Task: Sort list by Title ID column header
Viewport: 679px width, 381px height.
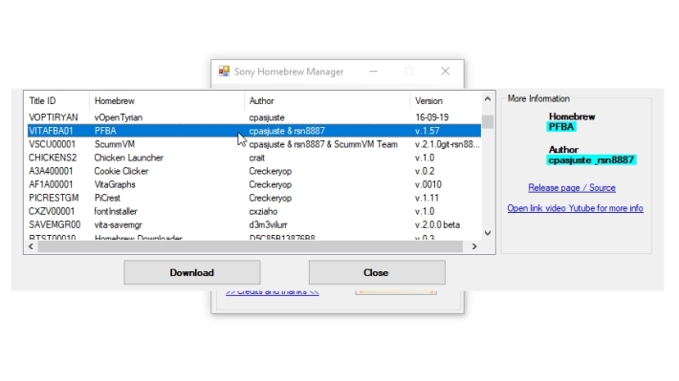Action: (x=56, y=101)
